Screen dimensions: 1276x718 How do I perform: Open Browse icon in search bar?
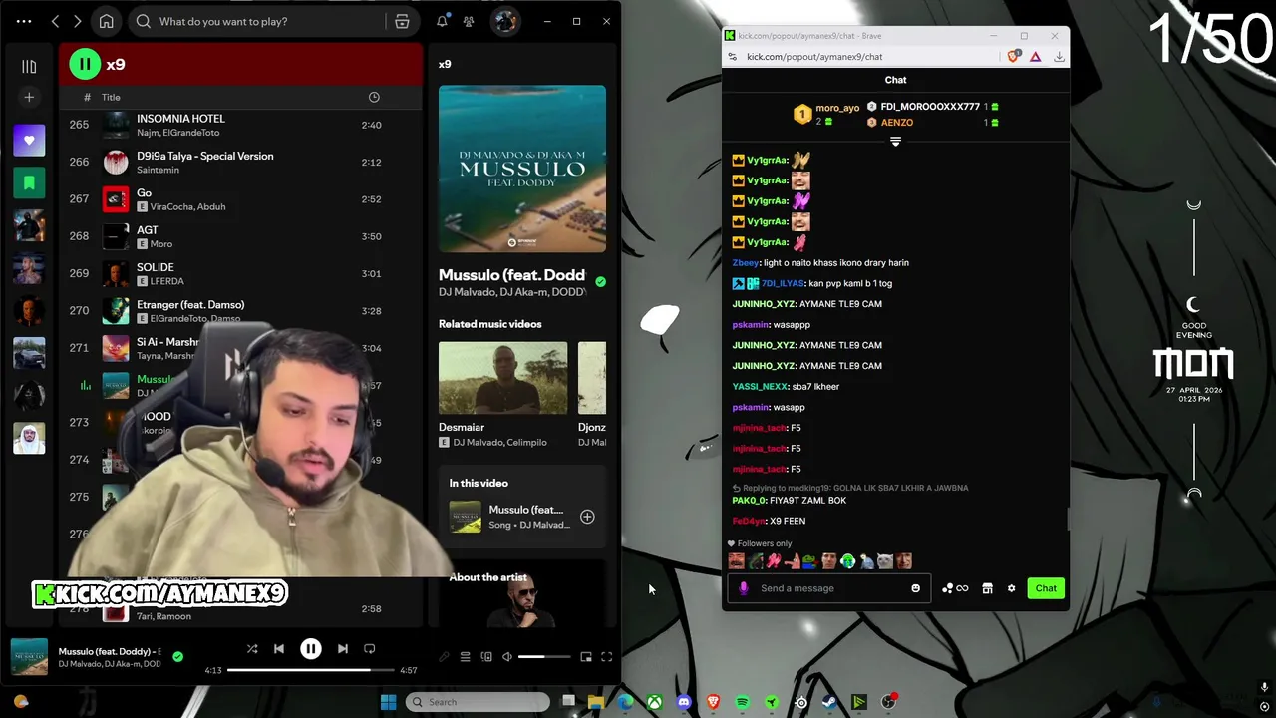click(x=402, y=21)
